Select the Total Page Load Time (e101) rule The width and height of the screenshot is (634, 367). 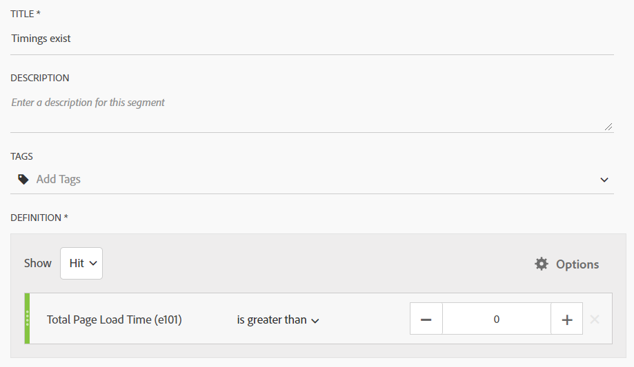[x=115, y=319]
